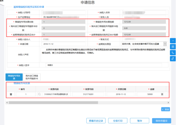Click the pencil edit sidebar icon
Screen dimensions: 176x125
tap(173, 59)
